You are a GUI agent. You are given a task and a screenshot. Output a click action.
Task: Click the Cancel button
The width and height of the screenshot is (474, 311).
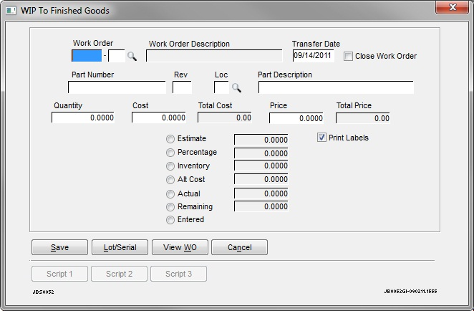point(239,247)
